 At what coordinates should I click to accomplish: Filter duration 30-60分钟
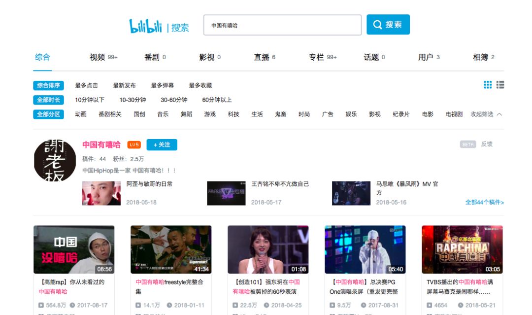click(174, 100)
